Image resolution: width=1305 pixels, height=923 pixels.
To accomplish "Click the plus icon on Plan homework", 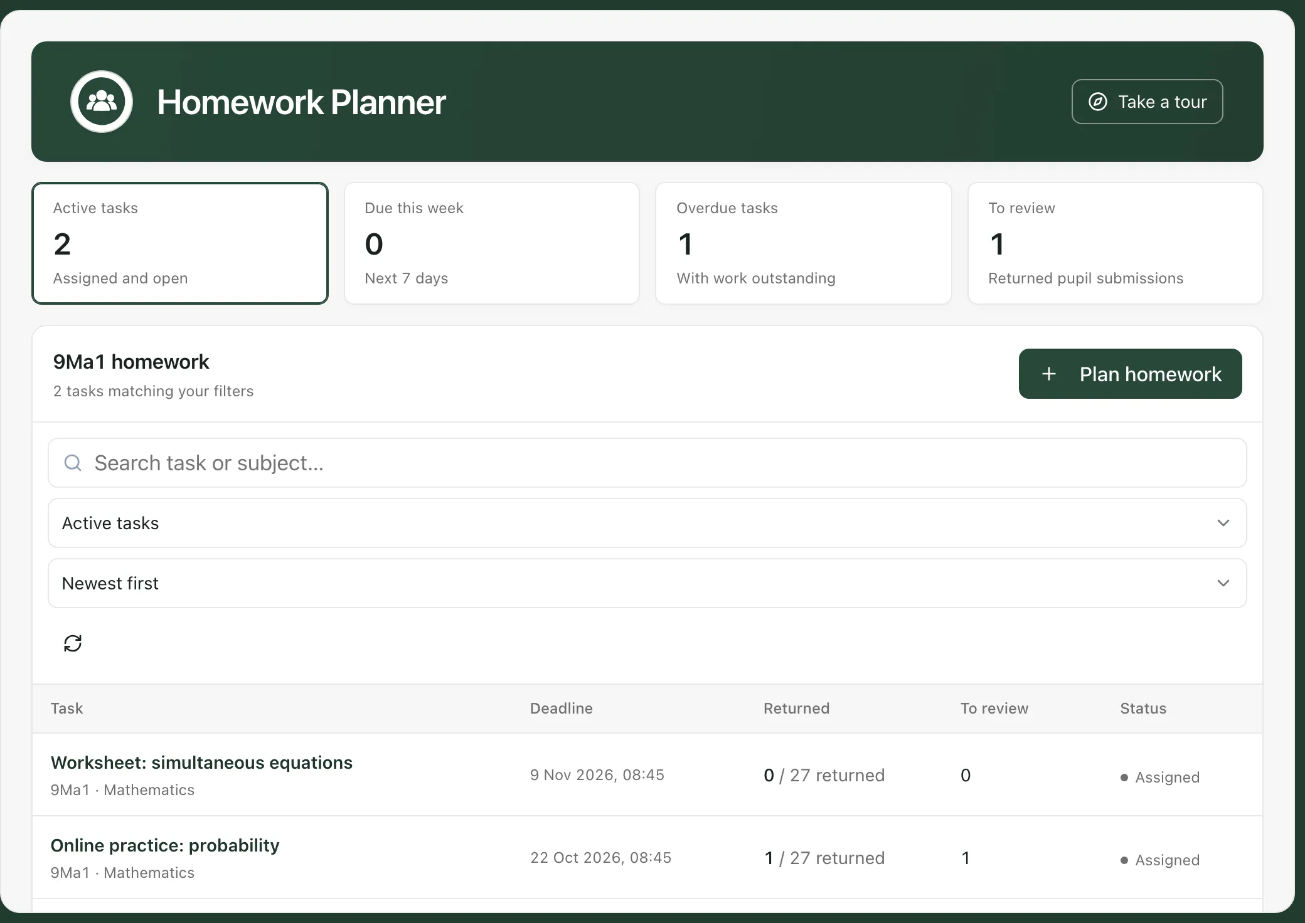I will pos(1049,374).
